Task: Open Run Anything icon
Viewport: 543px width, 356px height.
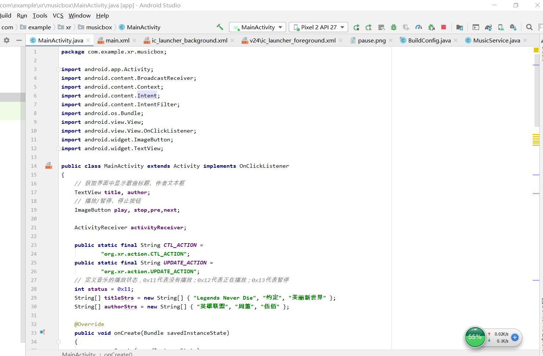Action: [x=476, y=27]
